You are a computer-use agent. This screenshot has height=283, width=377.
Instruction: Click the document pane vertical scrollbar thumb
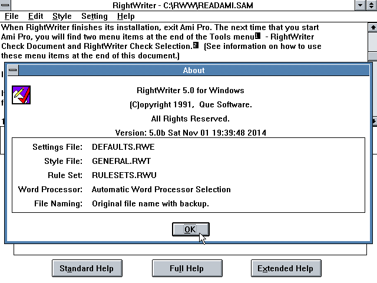tap(372, 56)
